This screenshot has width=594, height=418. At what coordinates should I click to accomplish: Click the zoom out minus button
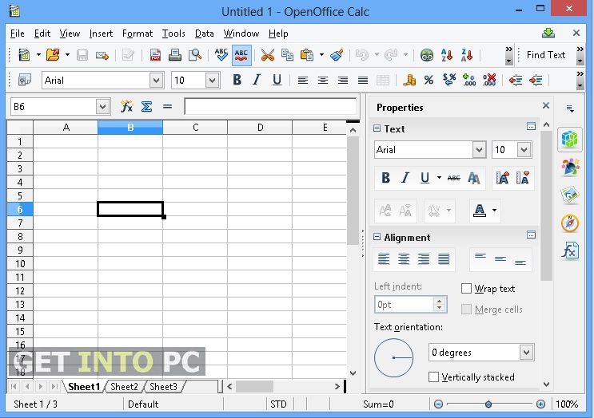(x=438, y=404)
